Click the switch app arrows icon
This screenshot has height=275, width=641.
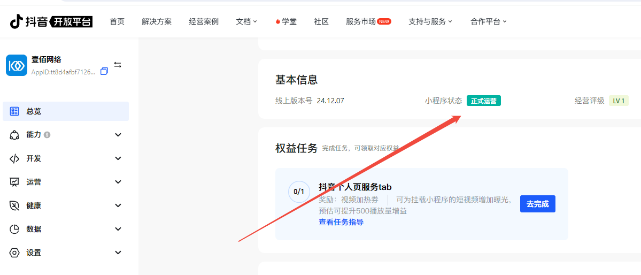click(x=118, y=65)
